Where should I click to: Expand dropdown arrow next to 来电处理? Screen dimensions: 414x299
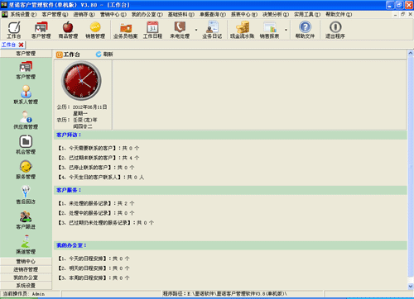[196, 30]
